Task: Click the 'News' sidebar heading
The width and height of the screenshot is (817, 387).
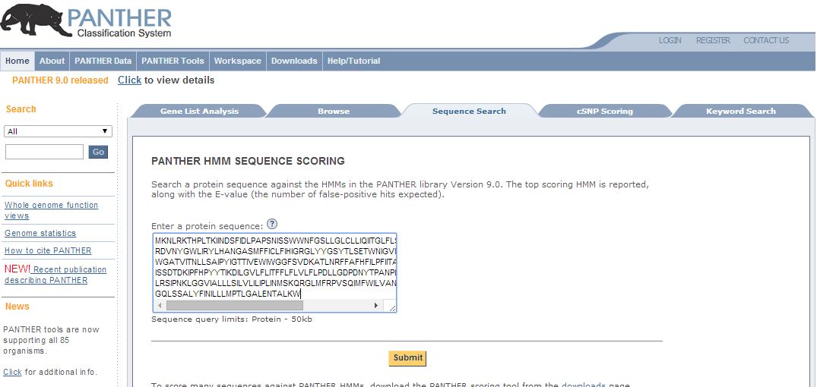Action: point(17,307)
